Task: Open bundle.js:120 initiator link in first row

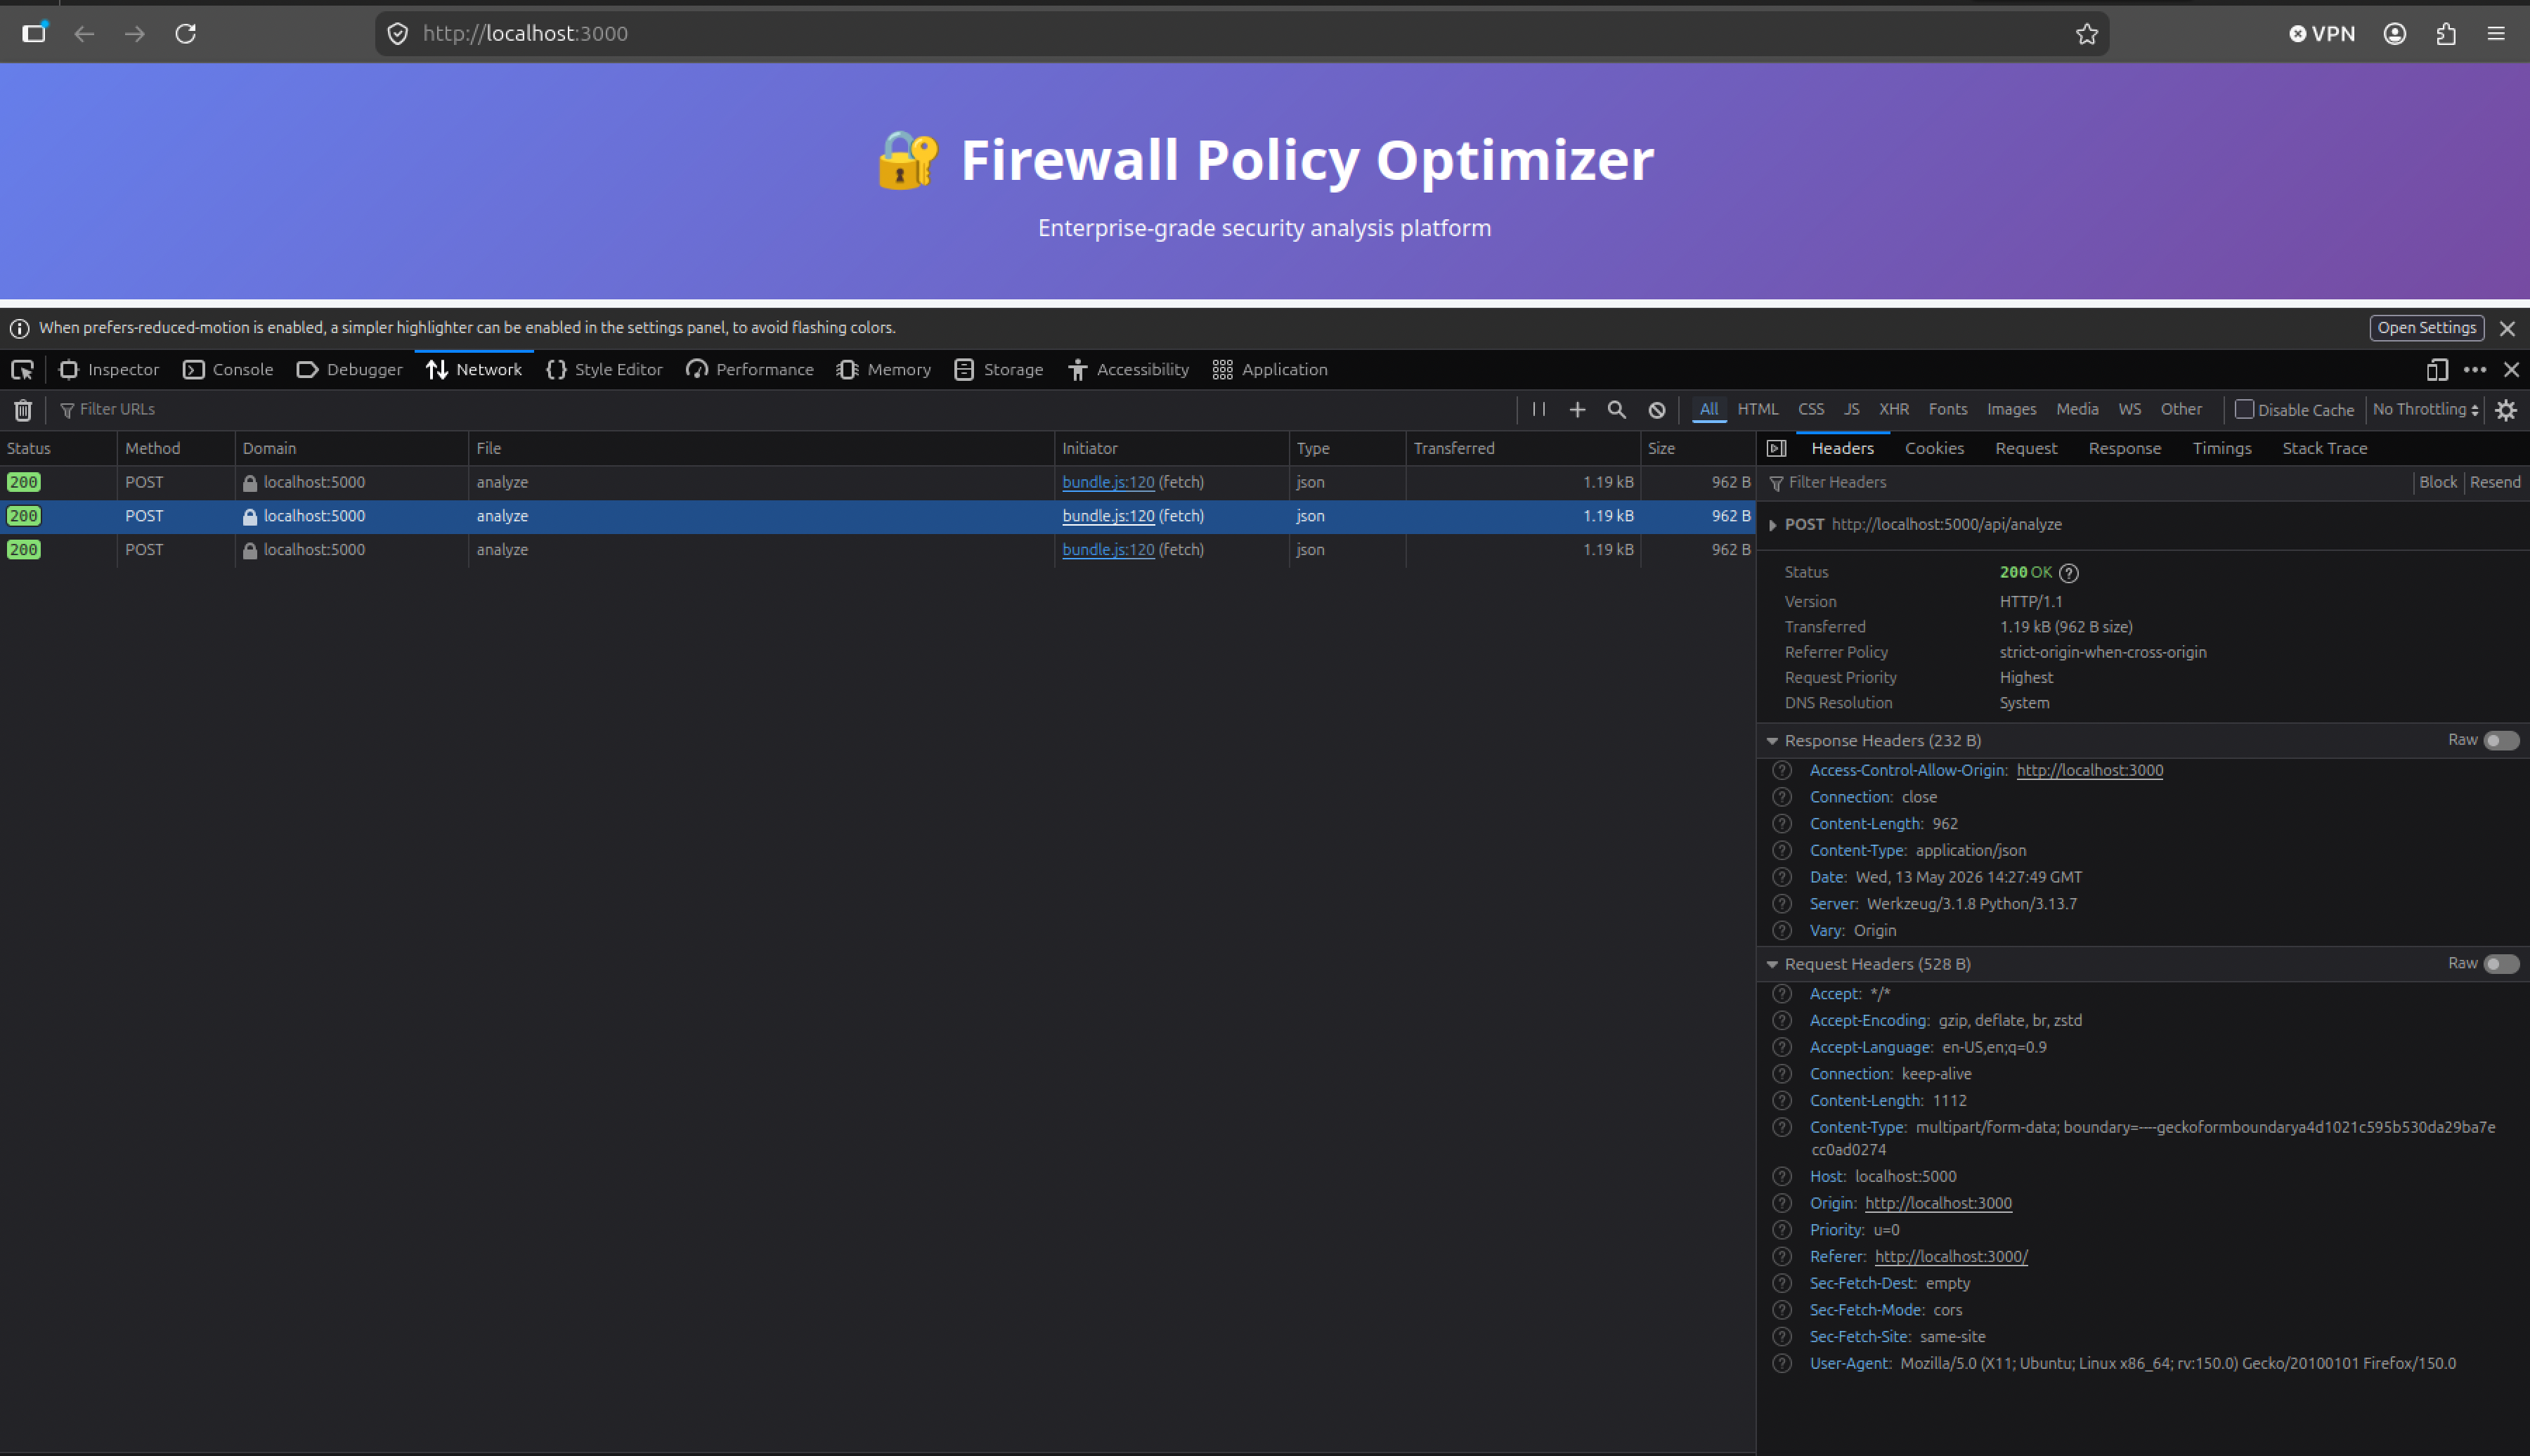Action: click(1108, 482)
